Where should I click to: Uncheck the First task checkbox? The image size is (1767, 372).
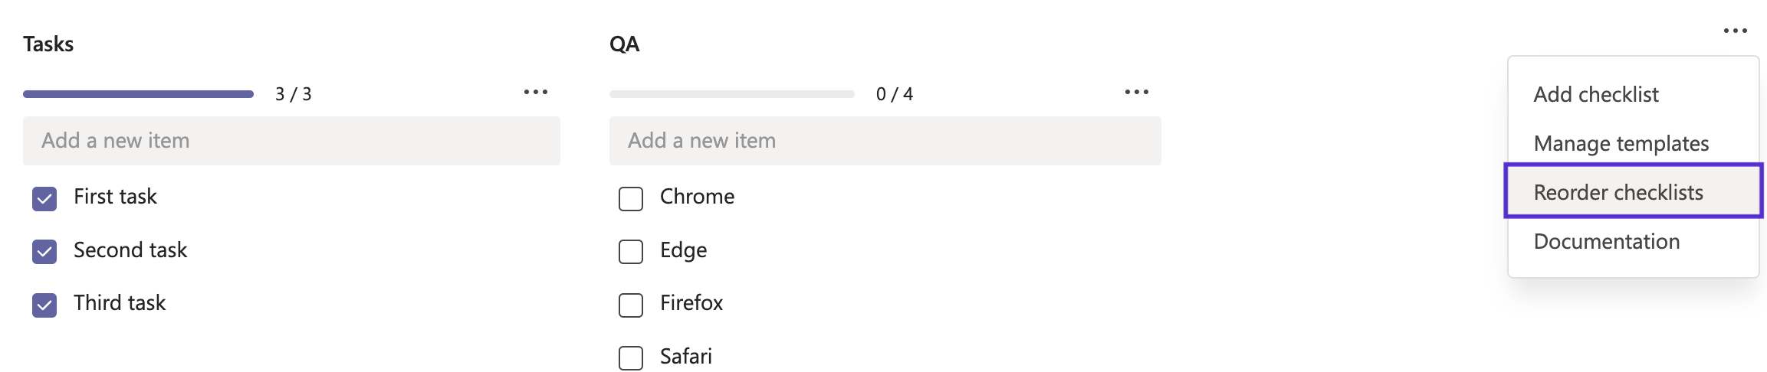pyautogui.click(x=44, y=199)
